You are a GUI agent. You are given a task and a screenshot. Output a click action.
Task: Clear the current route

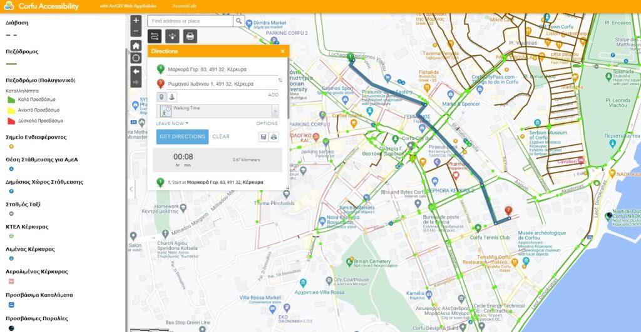(221, 136)
